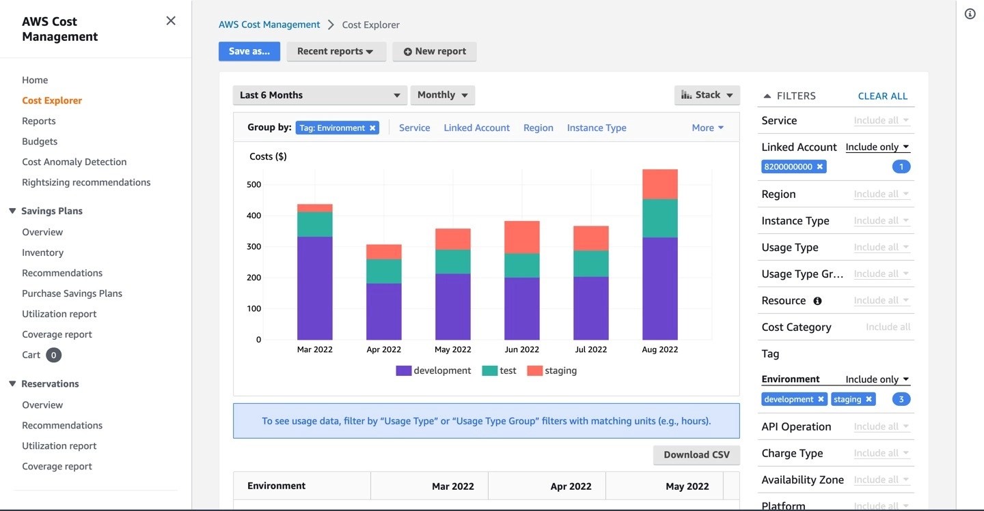Image resolution: width=984 pixels, height=511 pixels.
Task: Open the Last 6 Months date dropdown
Action: [319, 95]
